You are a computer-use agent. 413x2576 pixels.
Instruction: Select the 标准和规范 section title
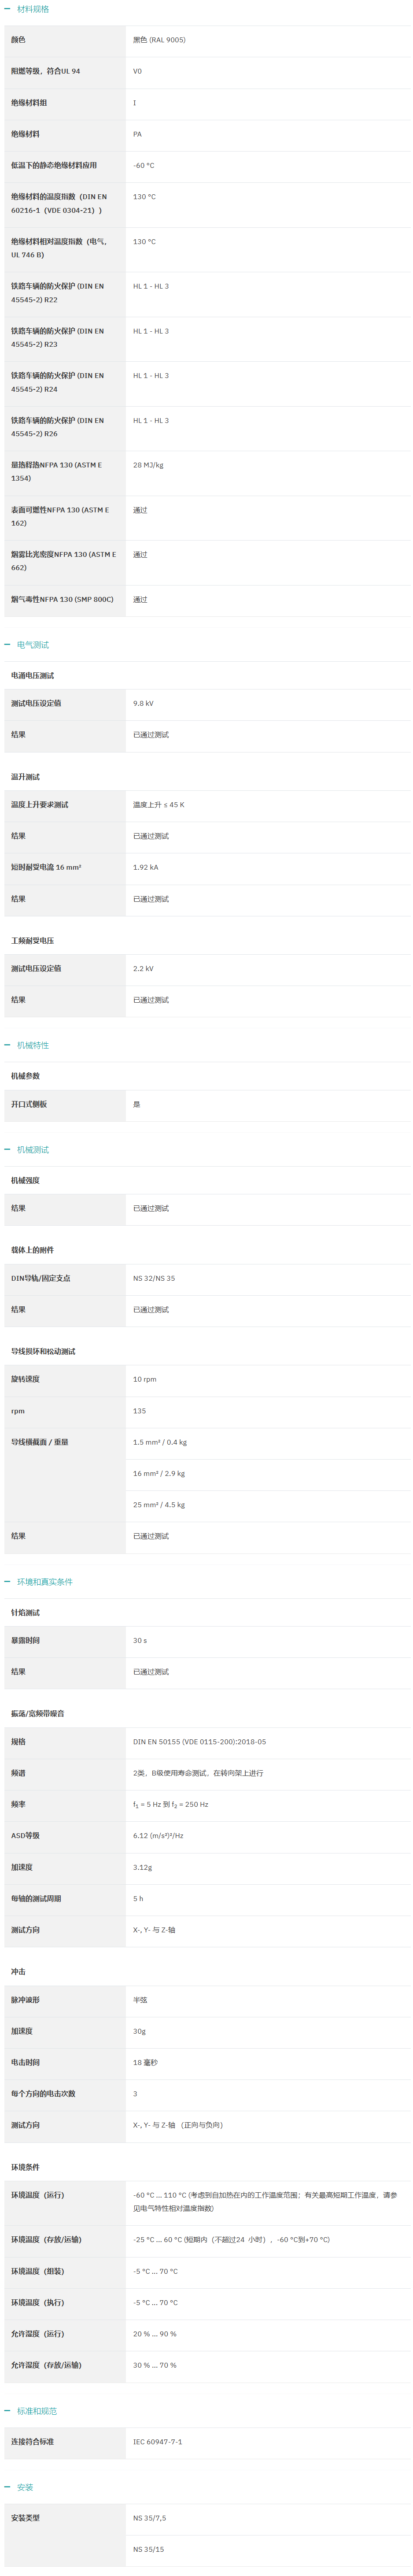[37, 2411]
